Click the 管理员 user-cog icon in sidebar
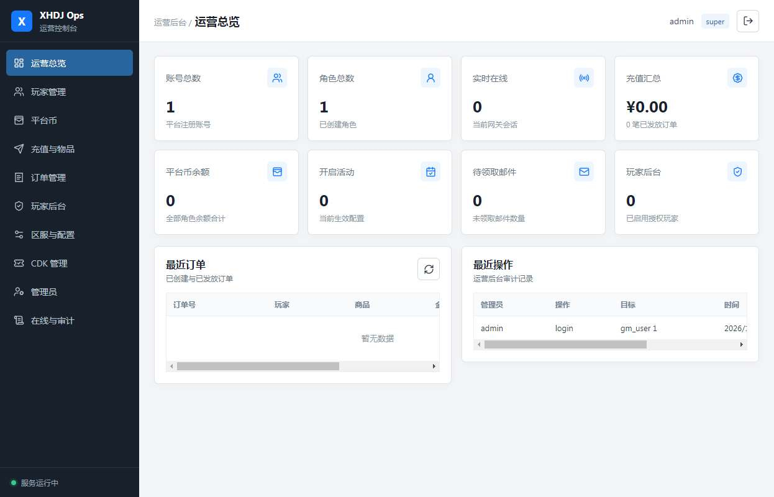Image resolution: width=774 pixels, height=497 pixels. click(x=19, y=291)
